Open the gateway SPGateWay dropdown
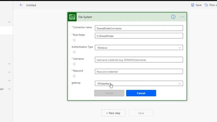Image resolution: width=217 pixels, height=122 pixels. tap(139, 84)
